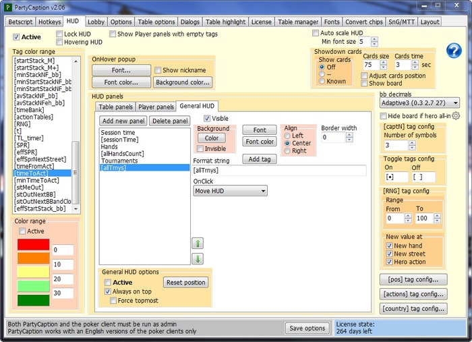Open [country] tag config button
This screenshot has height=342, width=472.
click(x=413, y=308)
